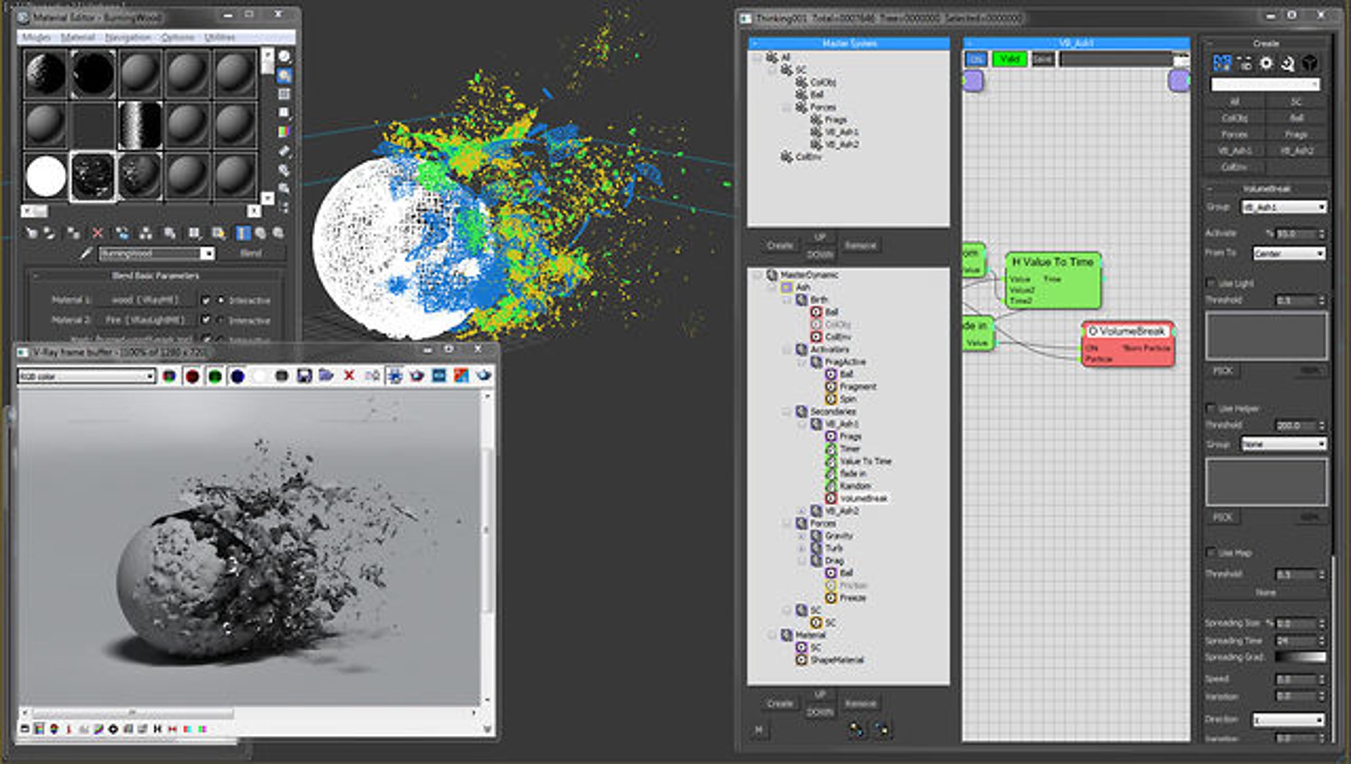
Task: Select Material 1 Interactive radio button
Action: click(221, 300)
